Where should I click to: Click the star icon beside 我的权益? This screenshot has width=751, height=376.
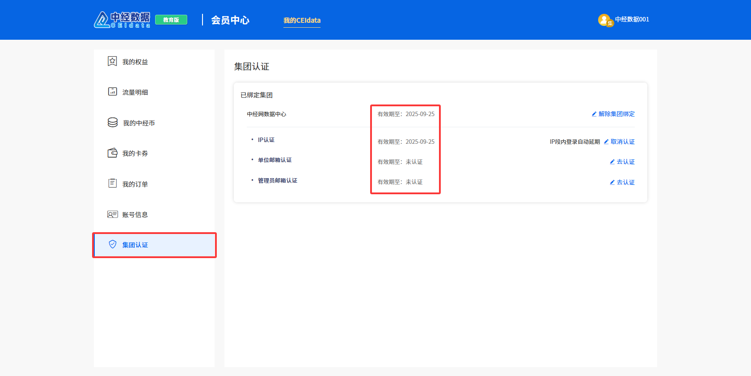pos(112,61)
